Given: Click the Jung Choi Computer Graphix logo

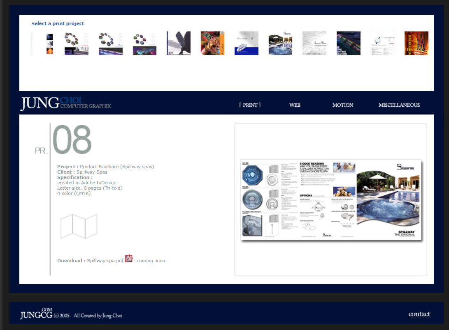Looking at the screenshot, I should tap(66, 103).
